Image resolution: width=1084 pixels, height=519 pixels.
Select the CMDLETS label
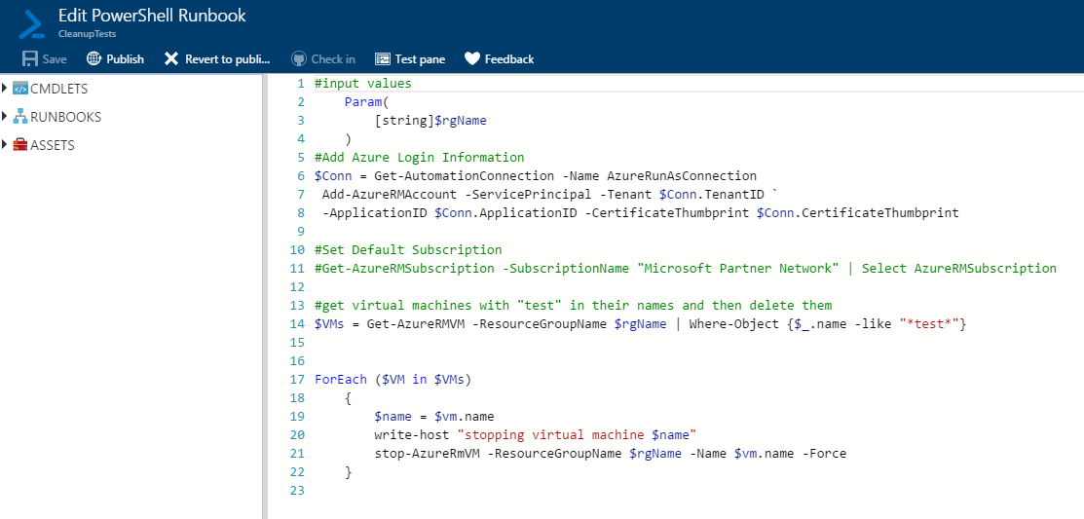pos(58,90)
